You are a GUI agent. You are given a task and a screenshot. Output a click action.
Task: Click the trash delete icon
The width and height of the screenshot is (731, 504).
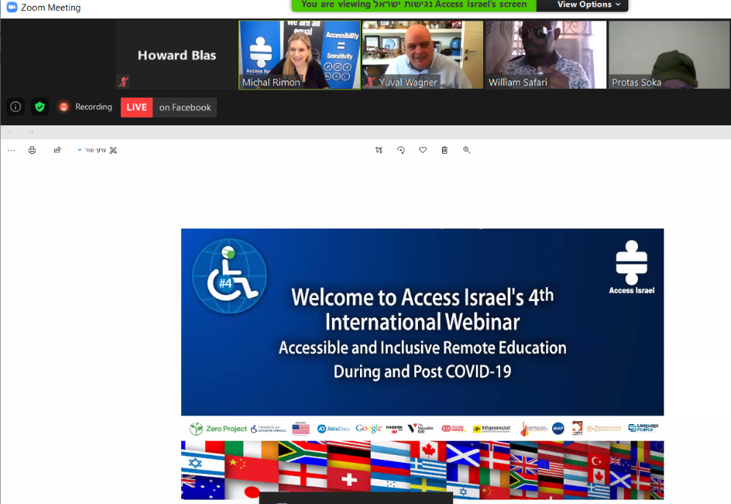444,150
